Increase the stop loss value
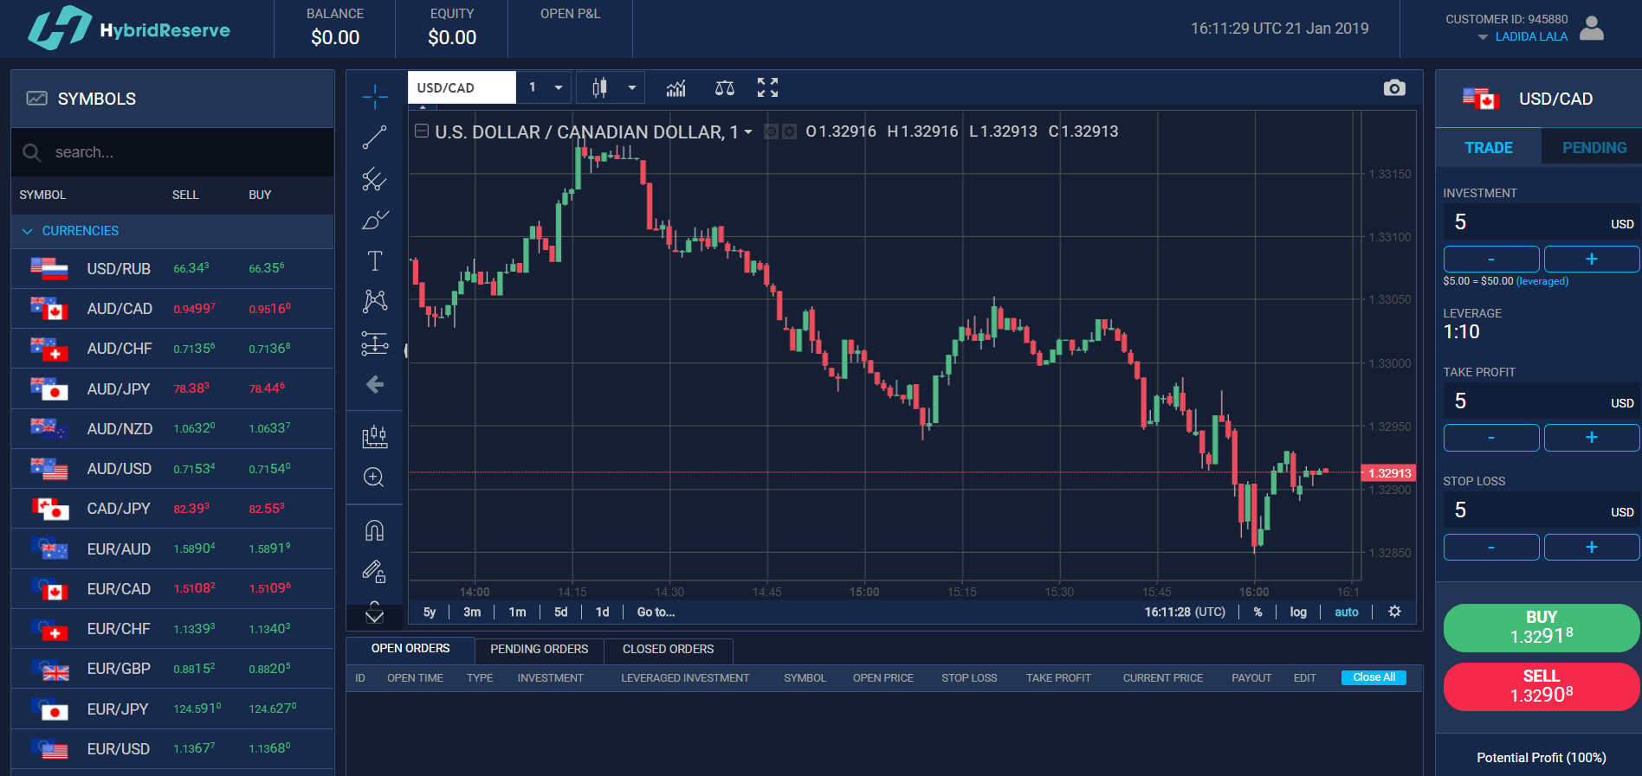Screen dimensions: 1642x776 pos(1592,547)
